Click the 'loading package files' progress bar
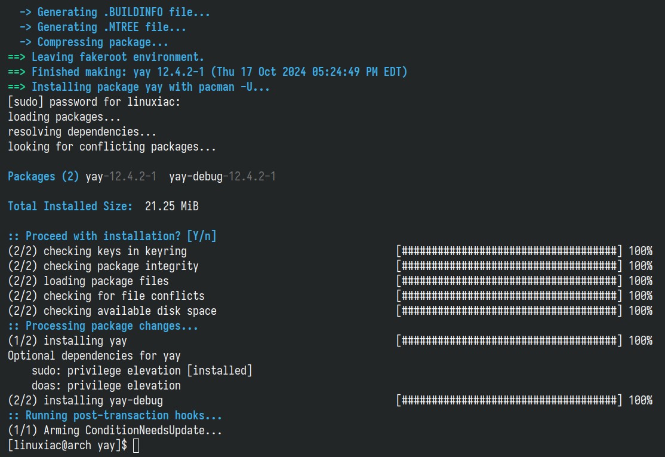This screenshot has width=665, height=457. point(509,281)
